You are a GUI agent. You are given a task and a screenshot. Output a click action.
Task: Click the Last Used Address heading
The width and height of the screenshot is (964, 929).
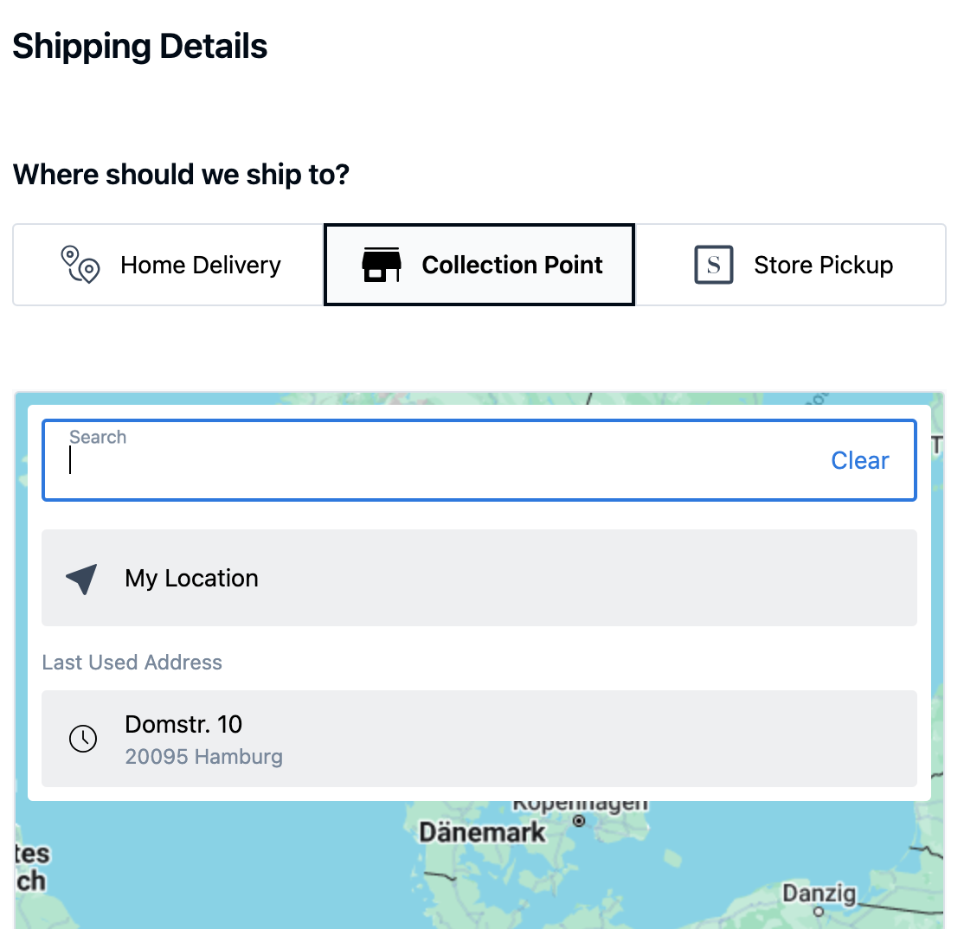pos(132,663)
